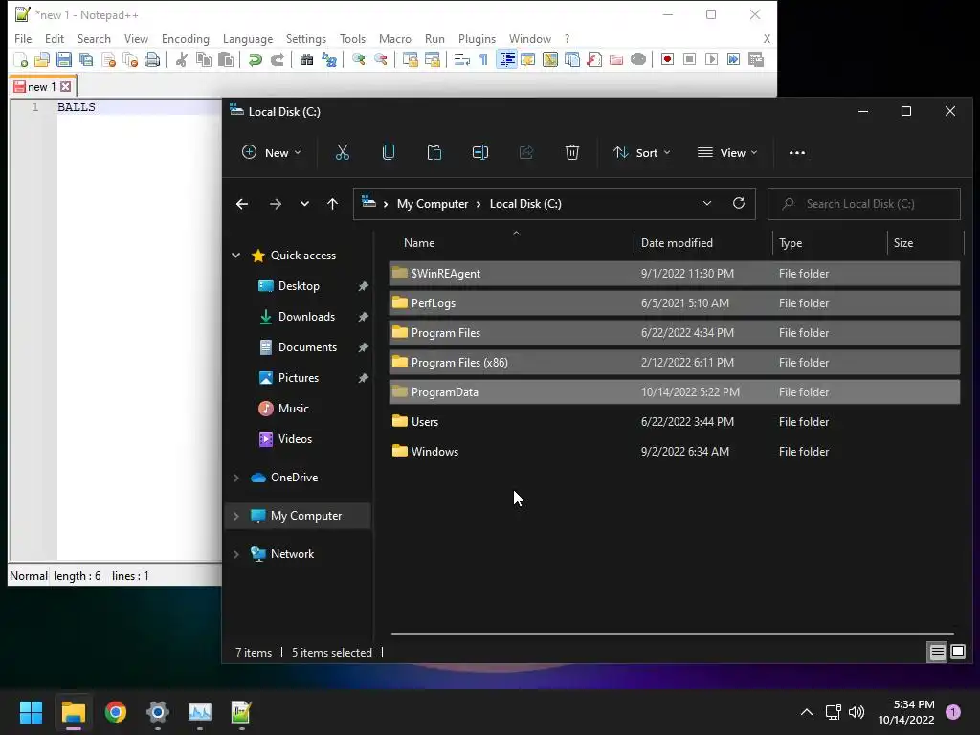Expand My Computer node in navigation pane
The image size is (980, 735).
tap(236, 516)
